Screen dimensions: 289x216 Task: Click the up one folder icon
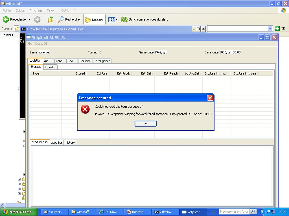pyautogui.click(x=51, y=19)
